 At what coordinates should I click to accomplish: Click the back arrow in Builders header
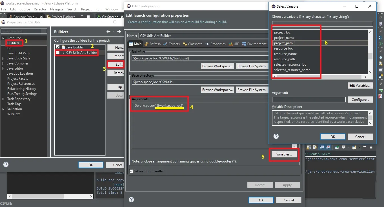click(108, 32)
